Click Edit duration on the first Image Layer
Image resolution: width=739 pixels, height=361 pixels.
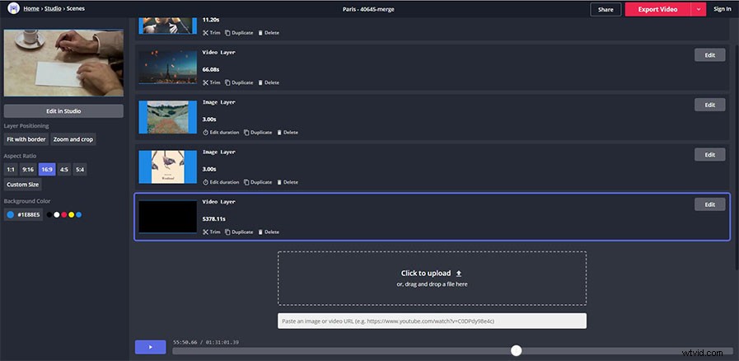pos(221,132)
